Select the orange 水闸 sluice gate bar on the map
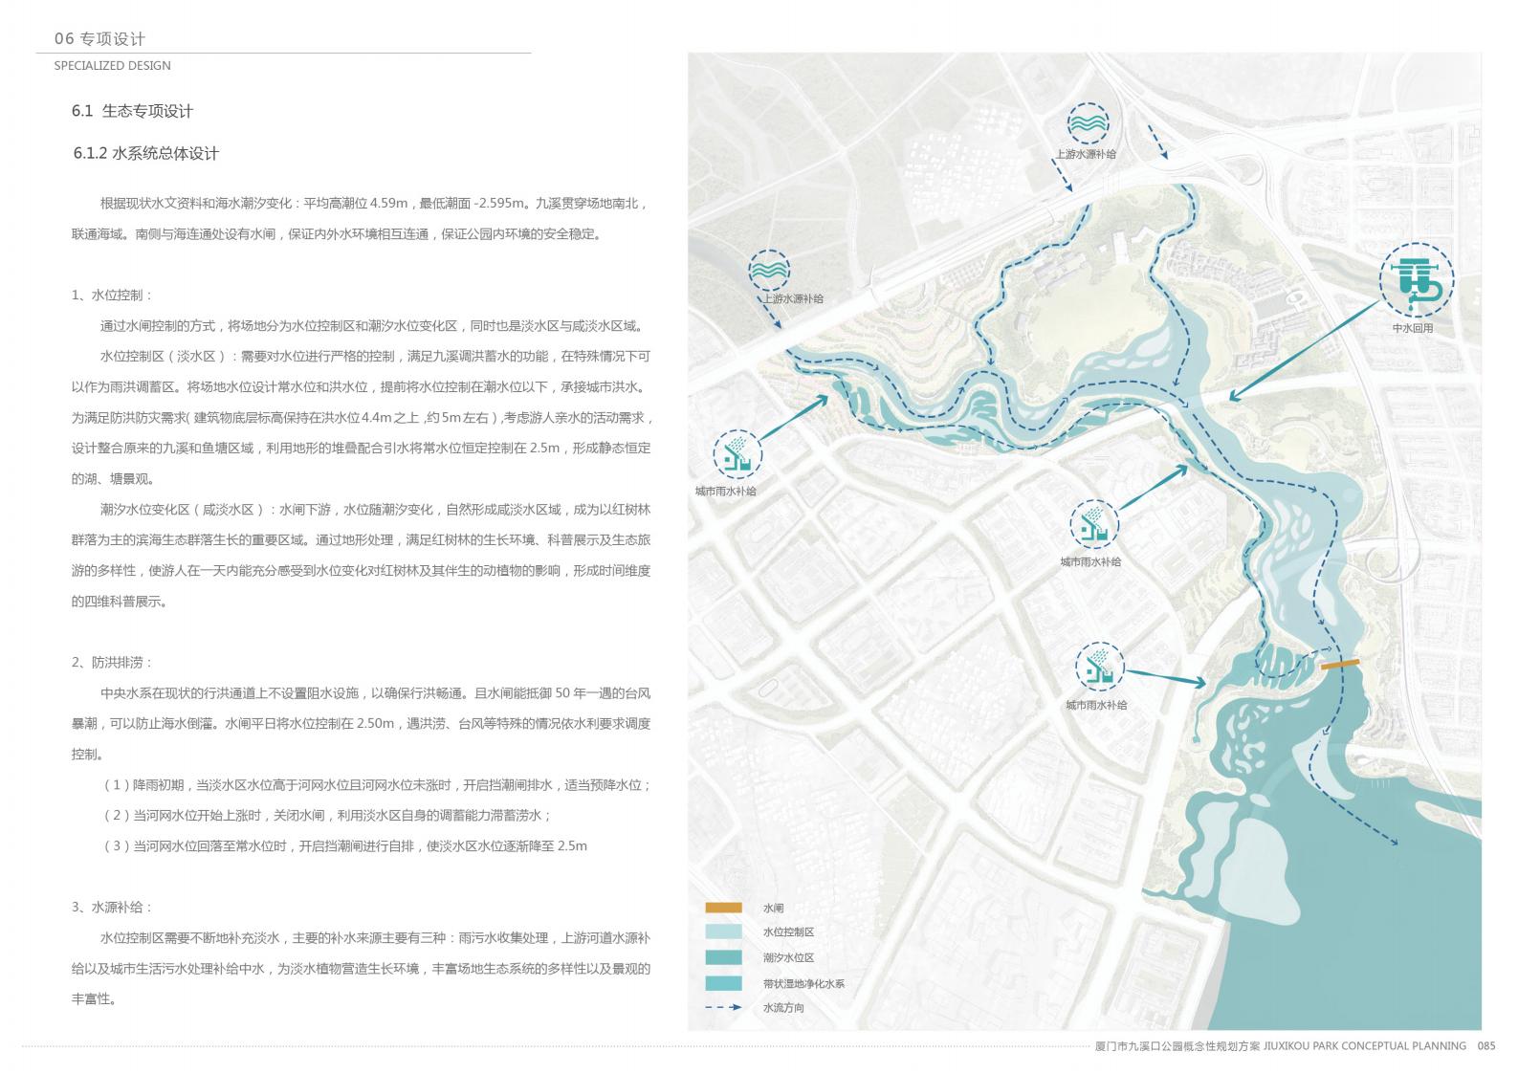 1341,665
